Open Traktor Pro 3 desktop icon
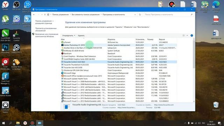The height and width of the screenshot is (126, 224). coord(16,49)
